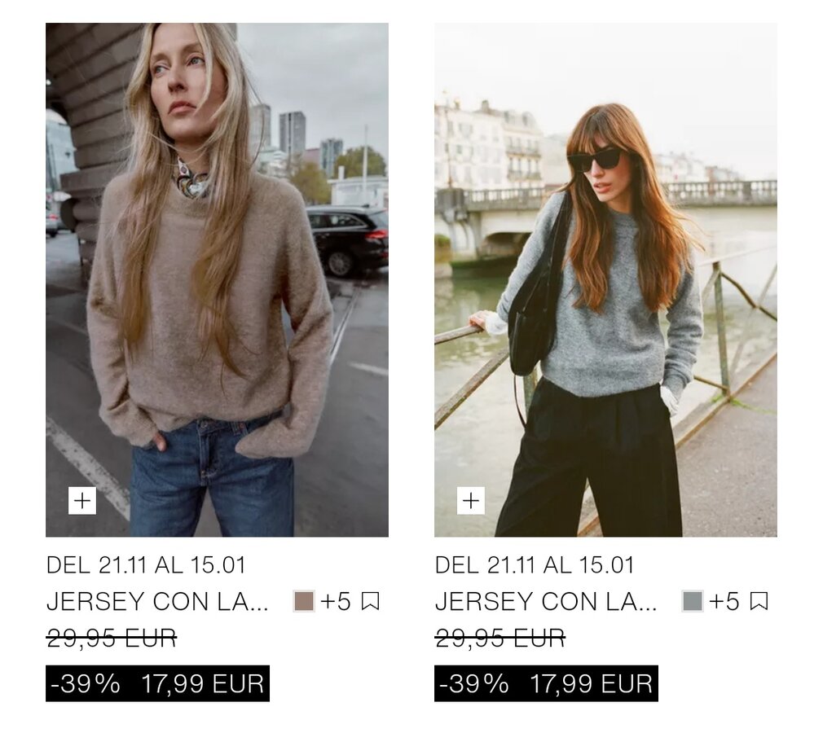Click right struck-through 29,95 EUR price

tap(500, 639)
